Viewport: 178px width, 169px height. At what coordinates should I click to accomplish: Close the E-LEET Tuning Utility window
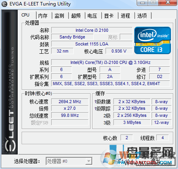168,3
